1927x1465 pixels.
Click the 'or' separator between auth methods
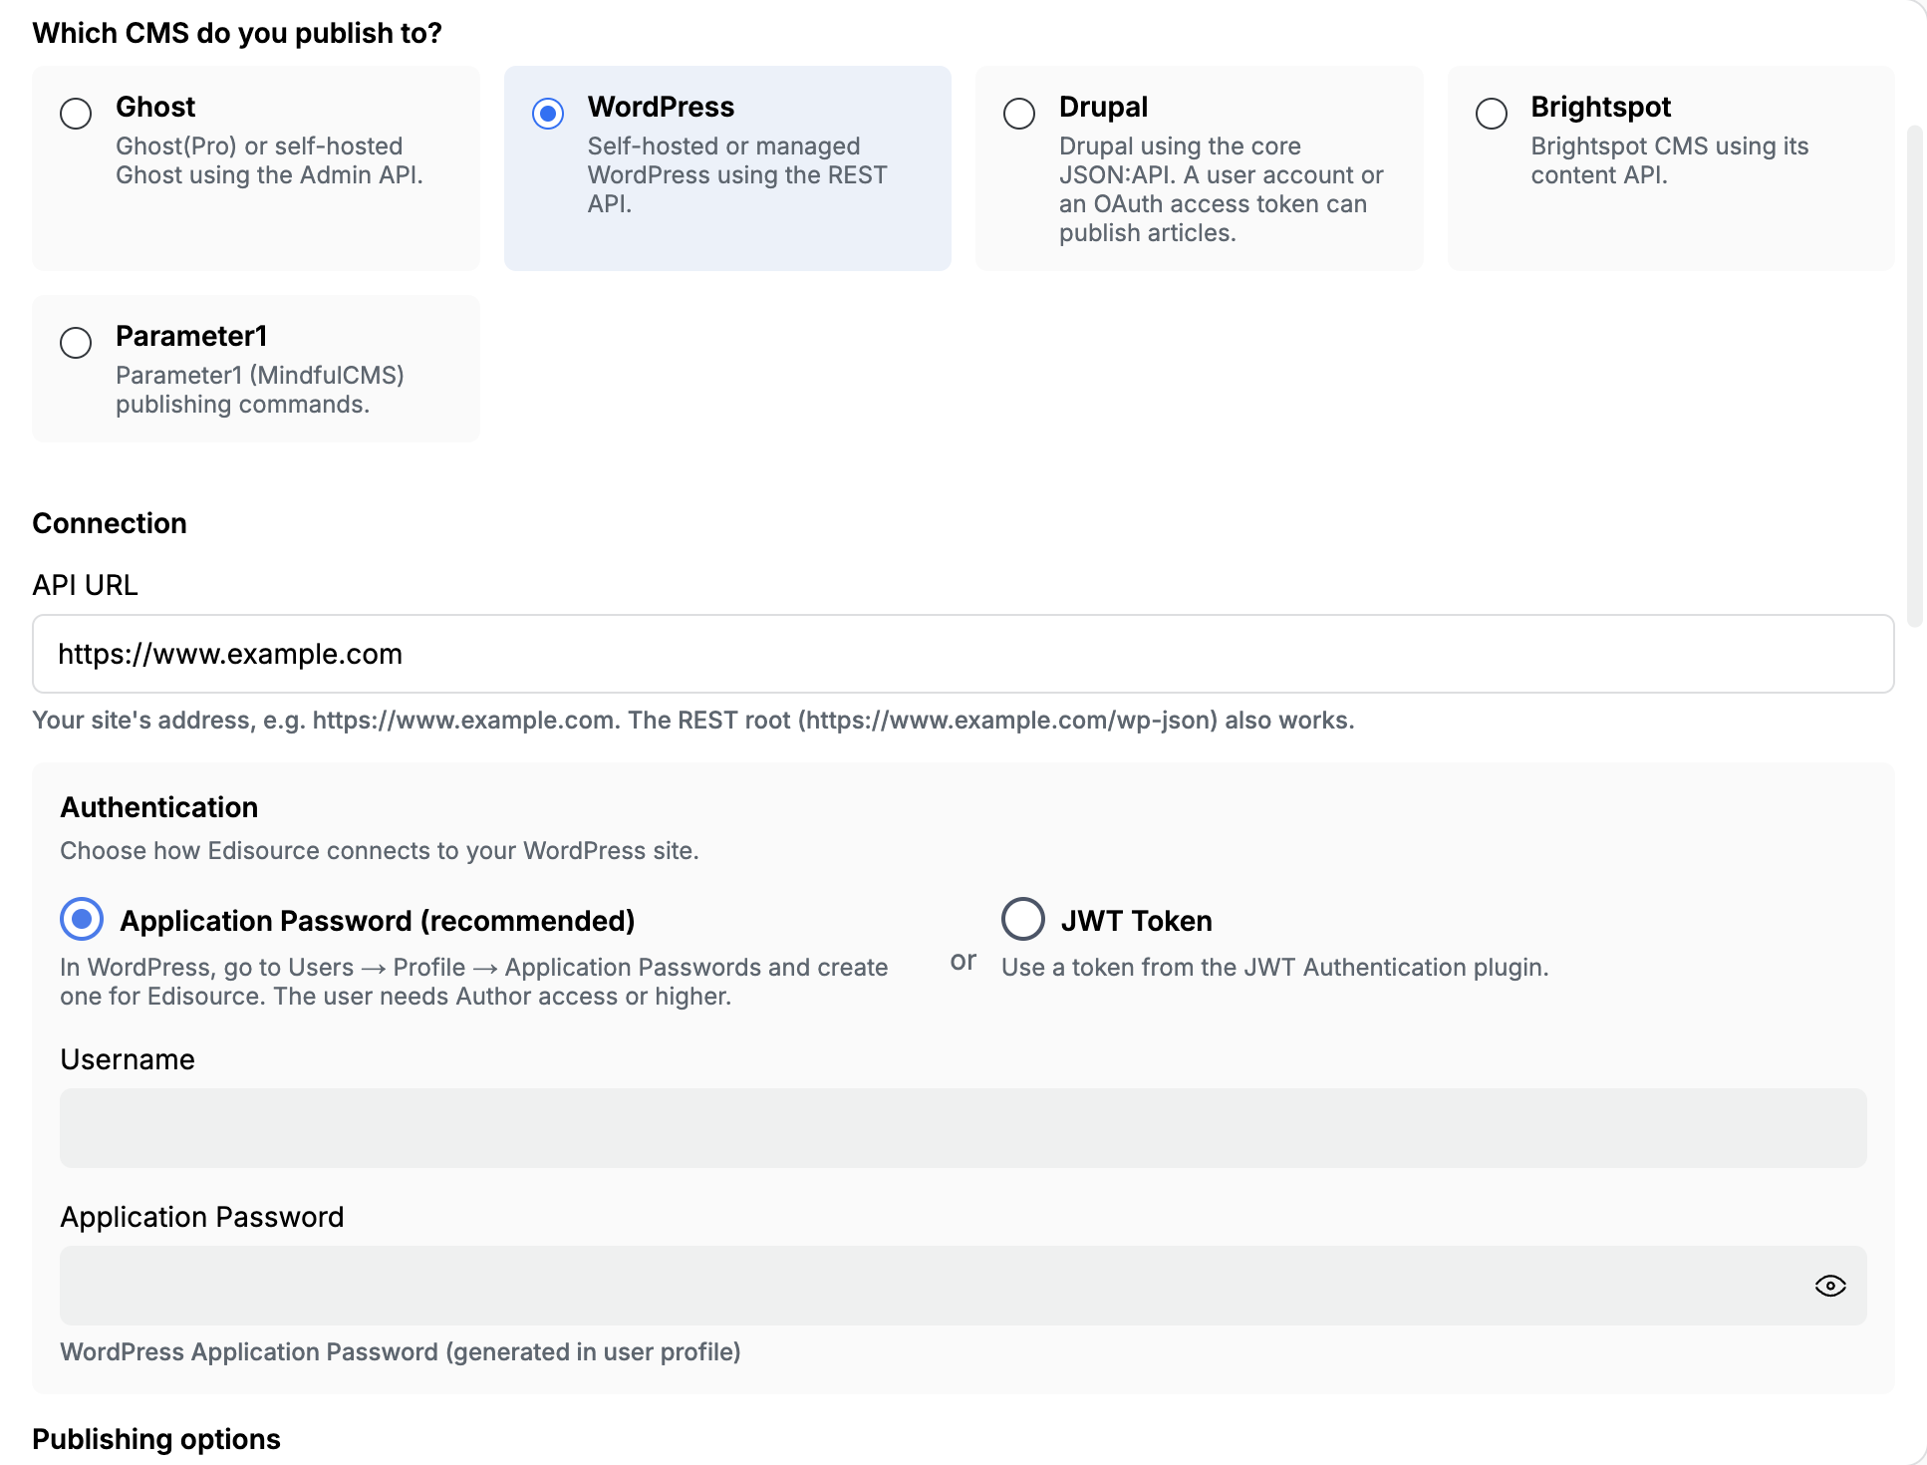coord(963,961)
